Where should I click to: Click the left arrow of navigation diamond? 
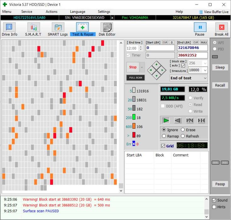click(x=151, y=70)
